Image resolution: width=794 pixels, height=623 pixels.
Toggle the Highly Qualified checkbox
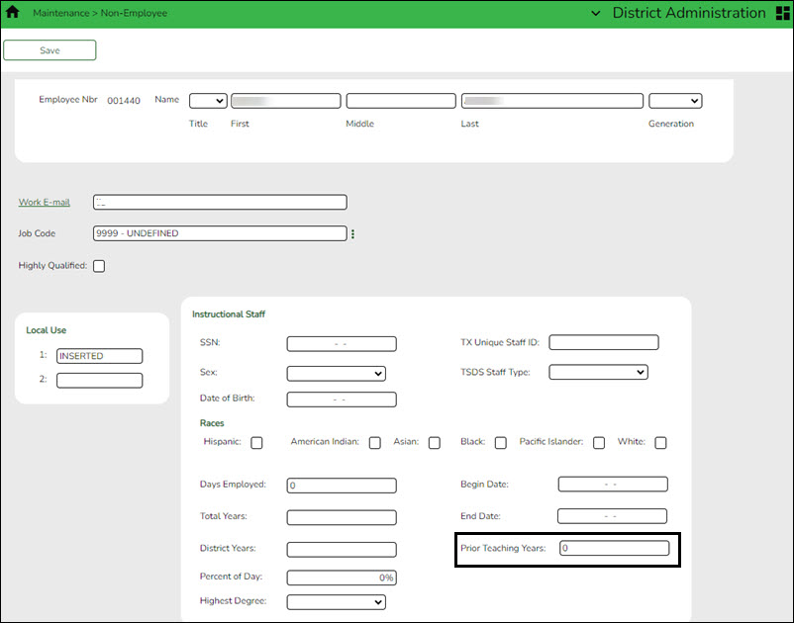[x=99, y=266]
